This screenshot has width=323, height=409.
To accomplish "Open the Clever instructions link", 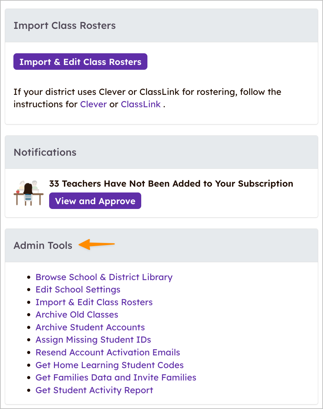I will (93, 104).
